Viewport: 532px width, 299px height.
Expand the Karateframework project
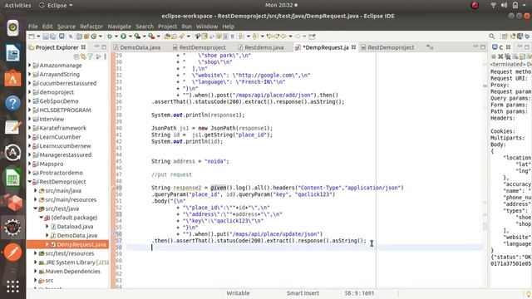click(x=30, y=128)
